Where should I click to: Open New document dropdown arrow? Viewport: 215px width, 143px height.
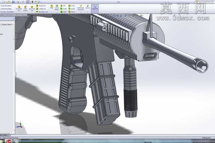[6, 2]
